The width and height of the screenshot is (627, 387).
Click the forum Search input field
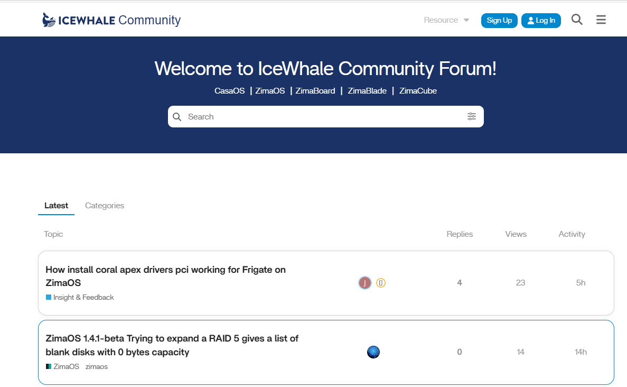pyautogui.click(x=325, y=117)
